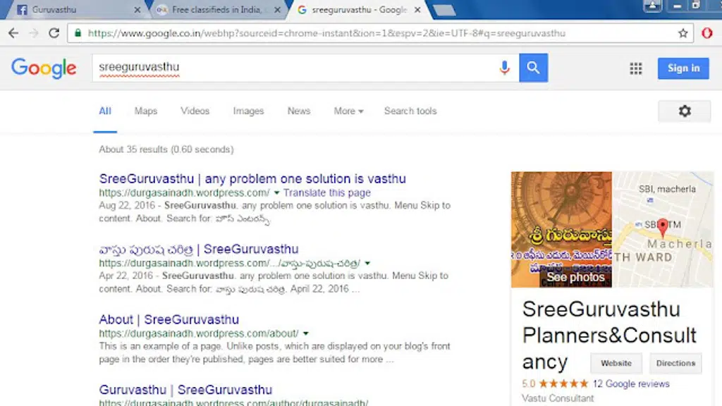
Task: Click the Google logo
Action: click(44, 68)
